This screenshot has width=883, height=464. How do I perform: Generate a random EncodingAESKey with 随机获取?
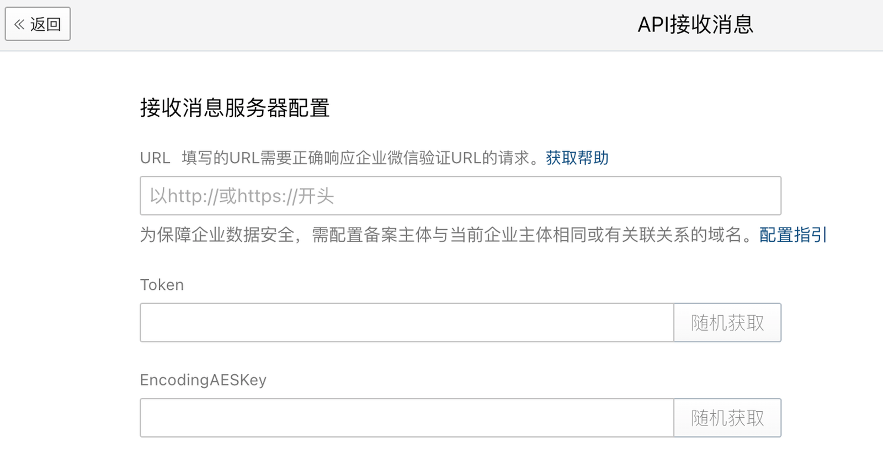click(727, 418)
